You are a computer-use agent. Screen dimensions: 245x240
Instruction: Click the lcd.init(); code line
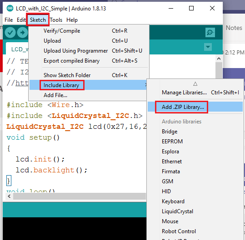[x=40, y=159]
